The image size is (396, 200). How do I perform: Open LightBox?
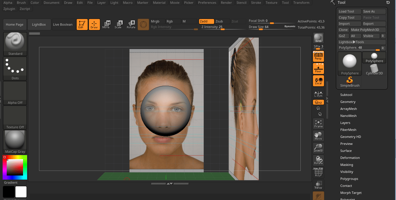pyautogui.click(x=39, y=24)
